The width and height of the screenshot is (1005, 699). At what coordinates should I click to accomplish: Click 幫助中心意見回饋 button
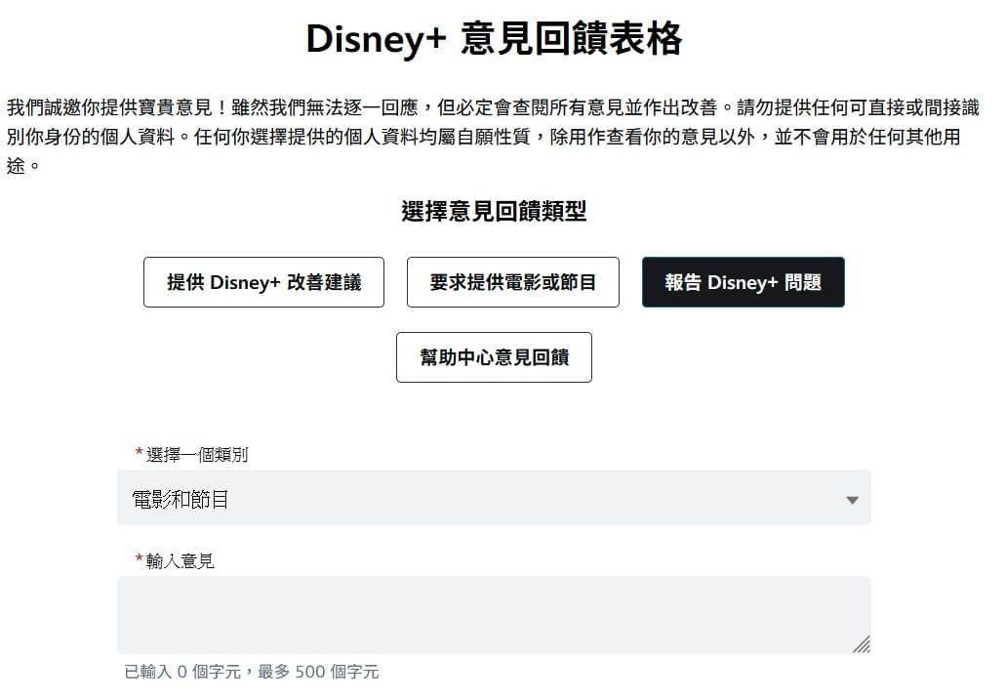pos(494,357)
